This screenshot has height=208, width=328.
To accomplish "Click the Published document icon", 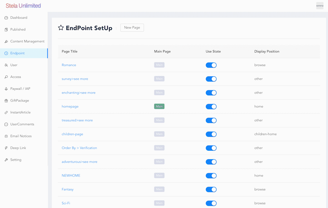I will pos(6,30).
